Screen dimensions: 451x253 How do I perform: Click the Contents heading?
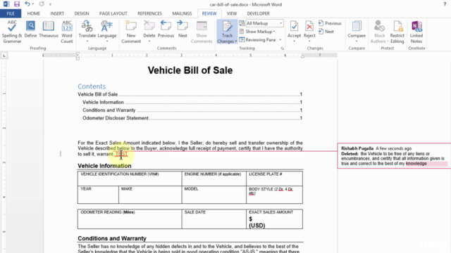tap(92, 86)
